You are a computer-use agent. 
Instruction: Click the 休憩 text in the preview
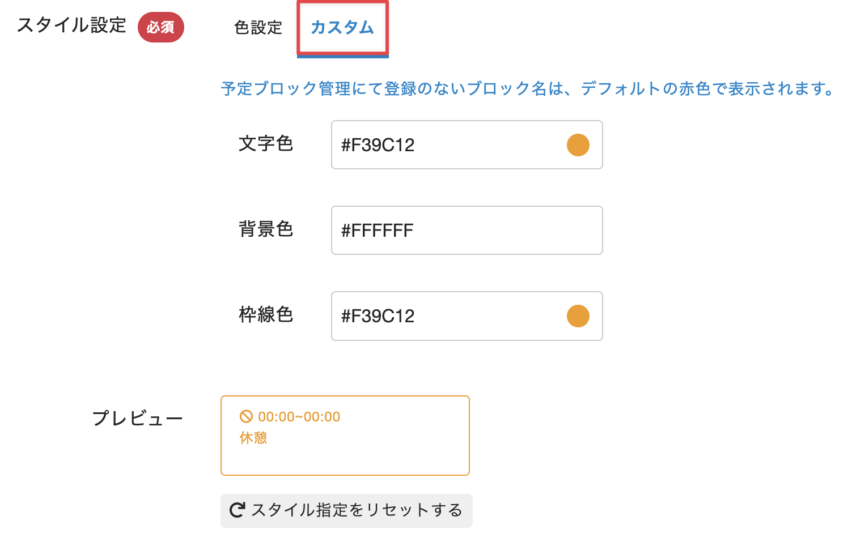(253, 438)
